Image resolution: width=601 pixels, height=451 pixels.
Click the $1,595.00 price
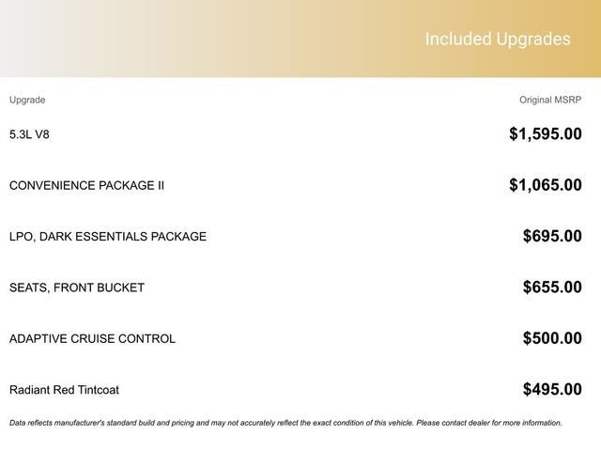coord(545,134)
